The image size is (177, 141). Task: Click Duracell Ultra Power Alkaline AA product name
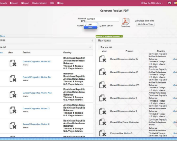click(125, 122)
